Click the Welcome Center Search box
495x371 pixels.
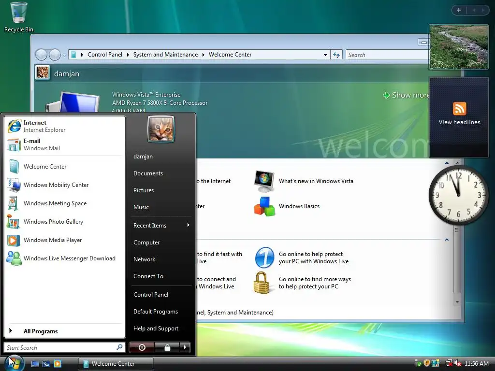[387, 55]
